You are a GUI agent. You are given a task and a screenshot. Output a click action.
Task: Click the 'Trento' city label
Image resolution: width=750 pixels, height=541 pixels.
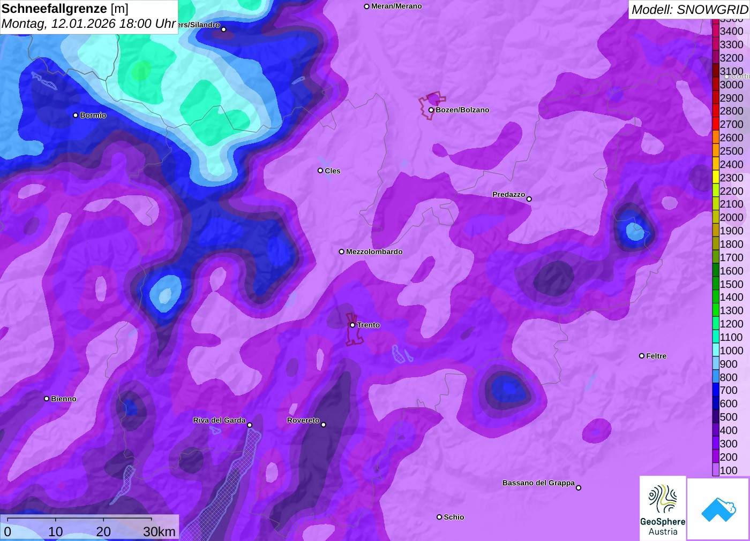[x=369, y=325]
